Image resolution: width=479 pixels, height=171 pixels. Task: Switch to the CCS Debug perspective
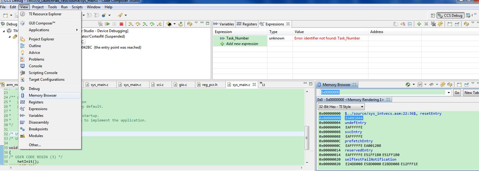tap(450, 15)
